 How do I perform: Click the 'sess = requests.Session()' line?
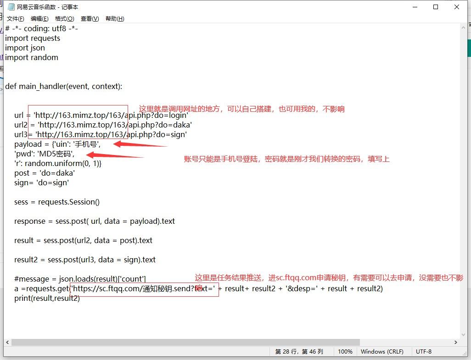click(x=57, y=202)
